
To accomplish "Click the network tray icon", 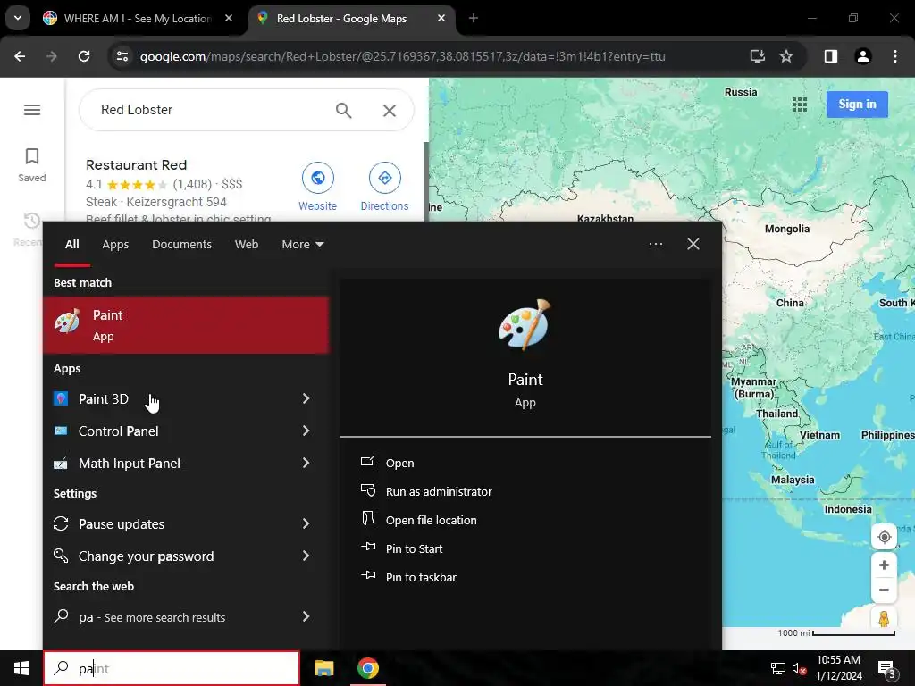I will pyautogui.click(x=778, y=668).
